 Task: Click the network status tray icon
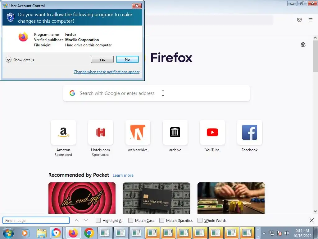[x=271, y=233]
